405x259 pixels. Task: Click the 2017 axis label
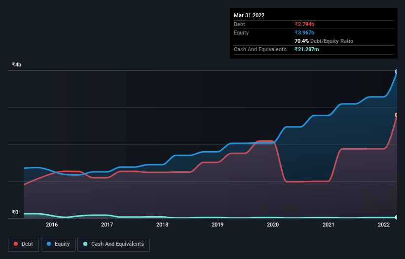click(107, 225)
